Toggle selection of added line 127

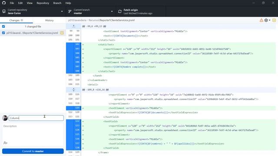[73, 143]
